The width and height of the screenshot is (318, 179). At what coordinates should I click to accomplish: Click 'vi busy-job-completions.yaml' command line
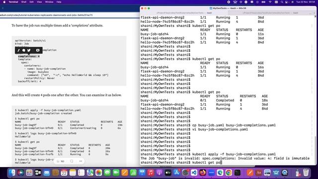pos(194,129)
